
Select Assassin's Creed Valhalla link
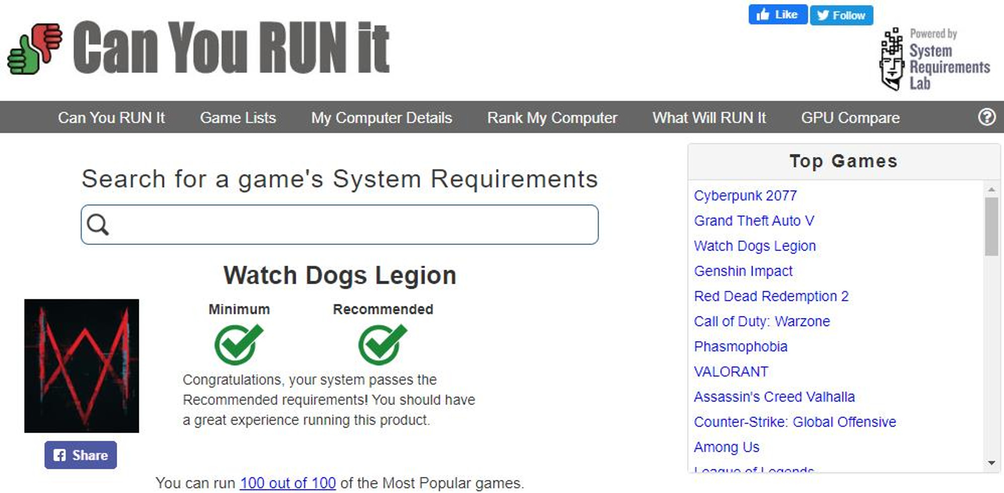coord(774,396)
